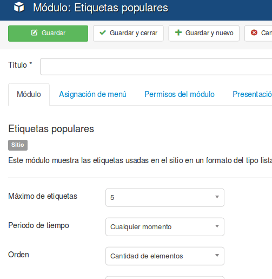Focus the Título input field
The image size is (272, 279).
point(156,67)
